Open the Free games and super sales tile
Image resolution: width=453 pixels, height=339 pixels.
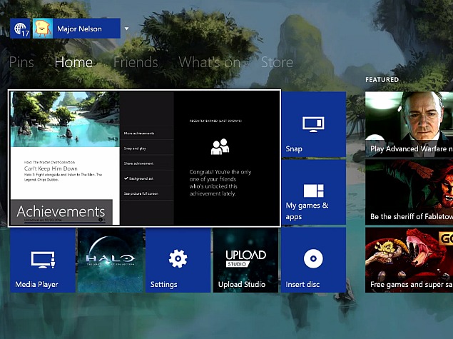point(409,260)
